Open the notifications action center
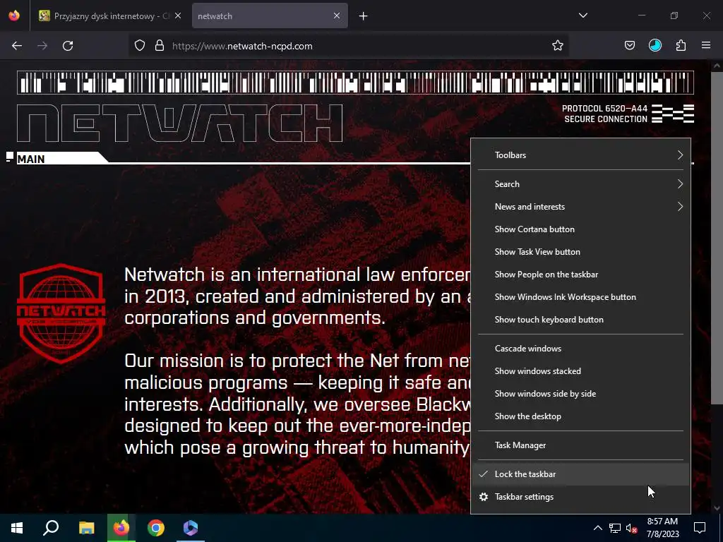Image resolution: width=723 pixels, height=542 pixels. point(700,528)
